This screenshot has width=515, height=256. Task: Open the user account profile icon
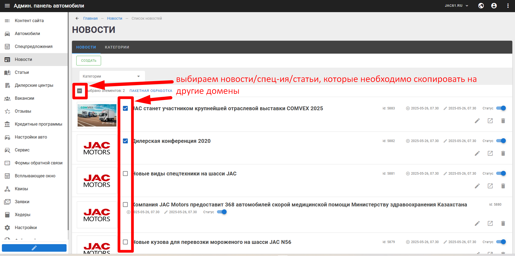click(494, 6)
